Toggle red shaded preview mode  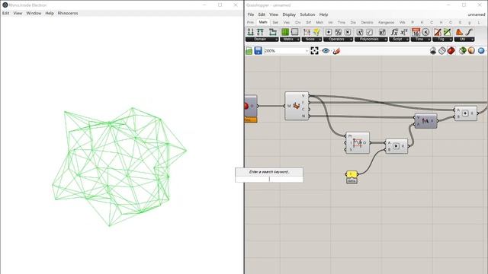[x=451, y=51]
